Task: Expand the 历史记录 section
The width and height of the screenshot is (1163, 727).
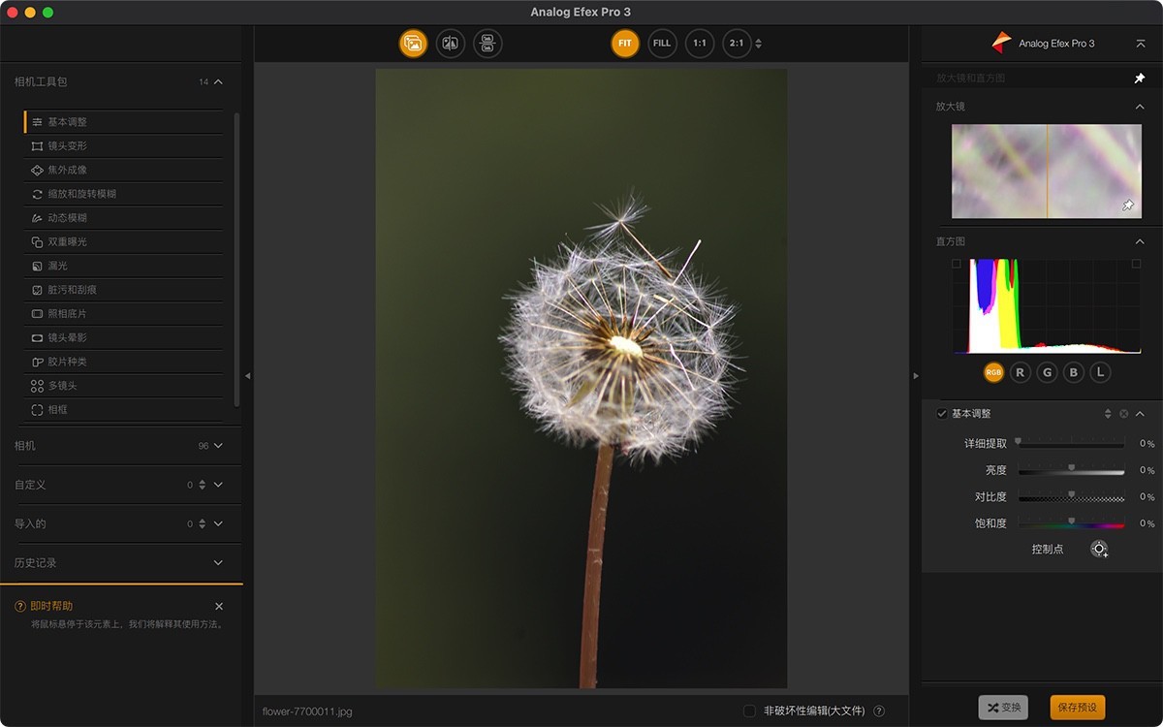Action: click(218, 563)
